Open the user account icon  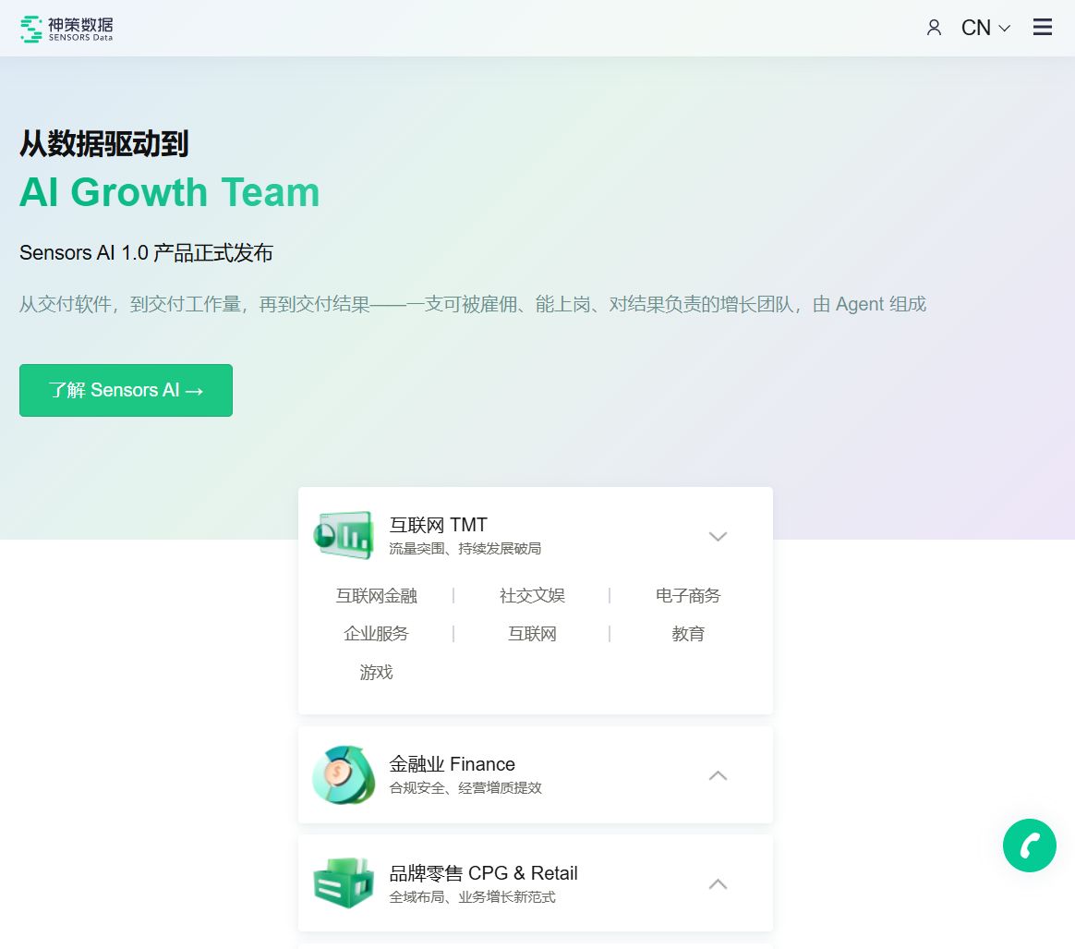933,28
